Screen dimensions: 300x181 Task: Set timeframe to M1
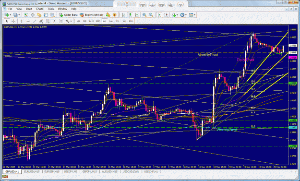(78, 21)
